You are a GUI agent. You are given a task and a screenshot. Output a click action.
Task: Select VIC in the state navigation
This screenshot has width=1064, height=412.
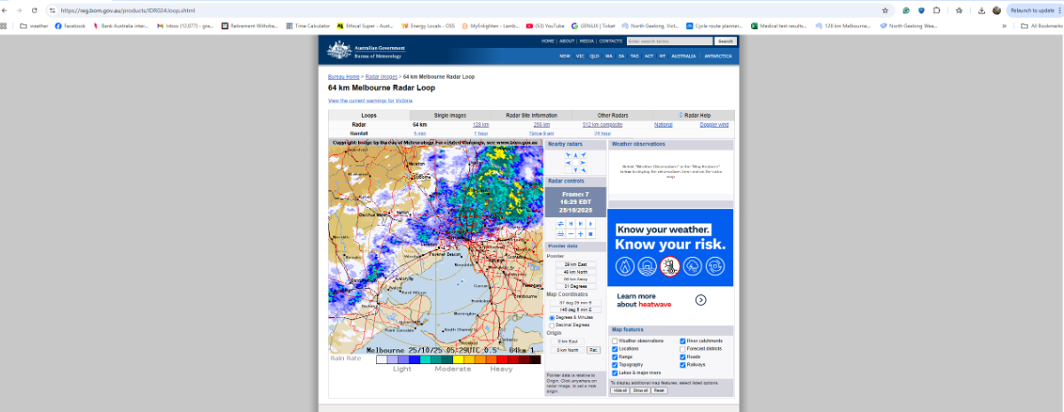[580, 56]
